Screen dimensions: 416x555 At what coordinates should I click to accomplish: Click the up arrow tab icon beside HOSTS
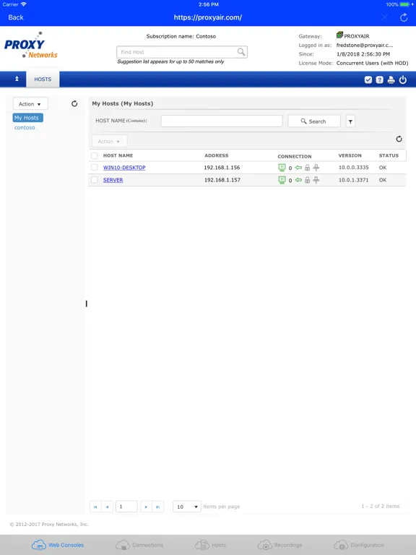(x=17, y=79)
